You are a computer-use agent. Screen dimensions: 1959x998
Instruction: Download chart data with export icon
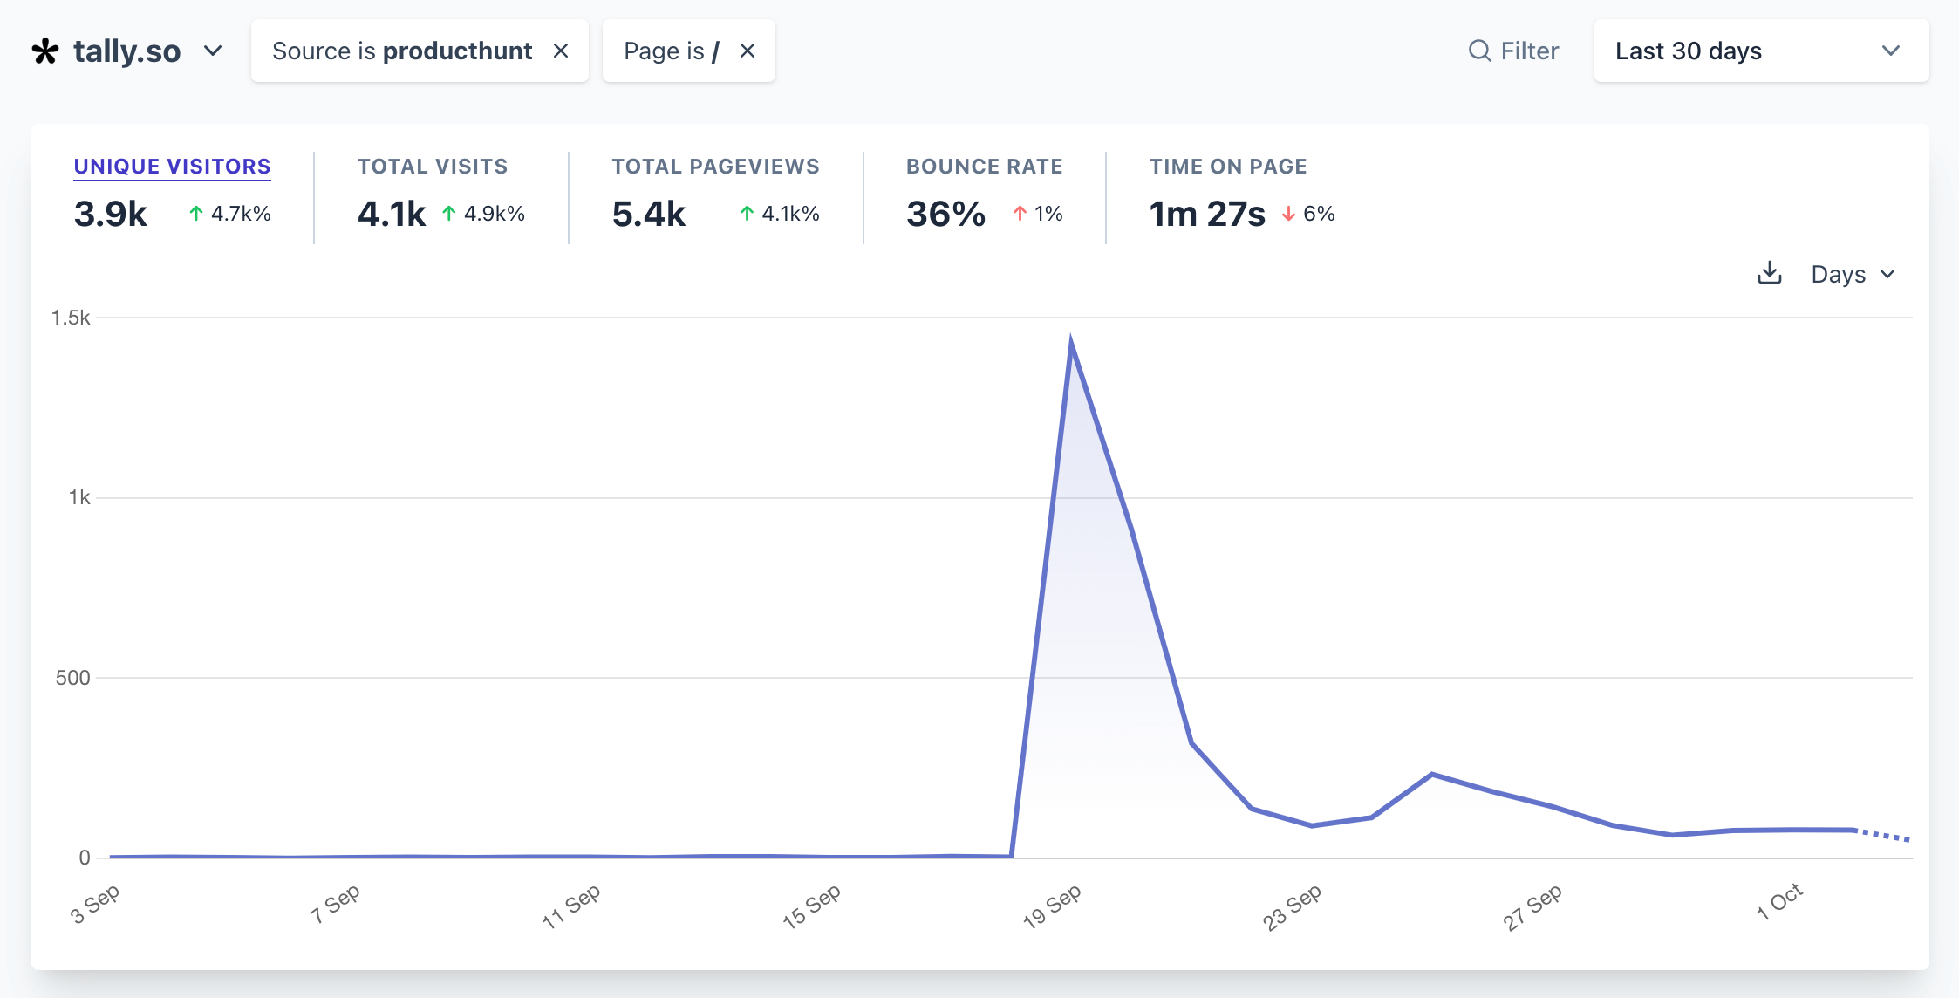pos(1769,274)
